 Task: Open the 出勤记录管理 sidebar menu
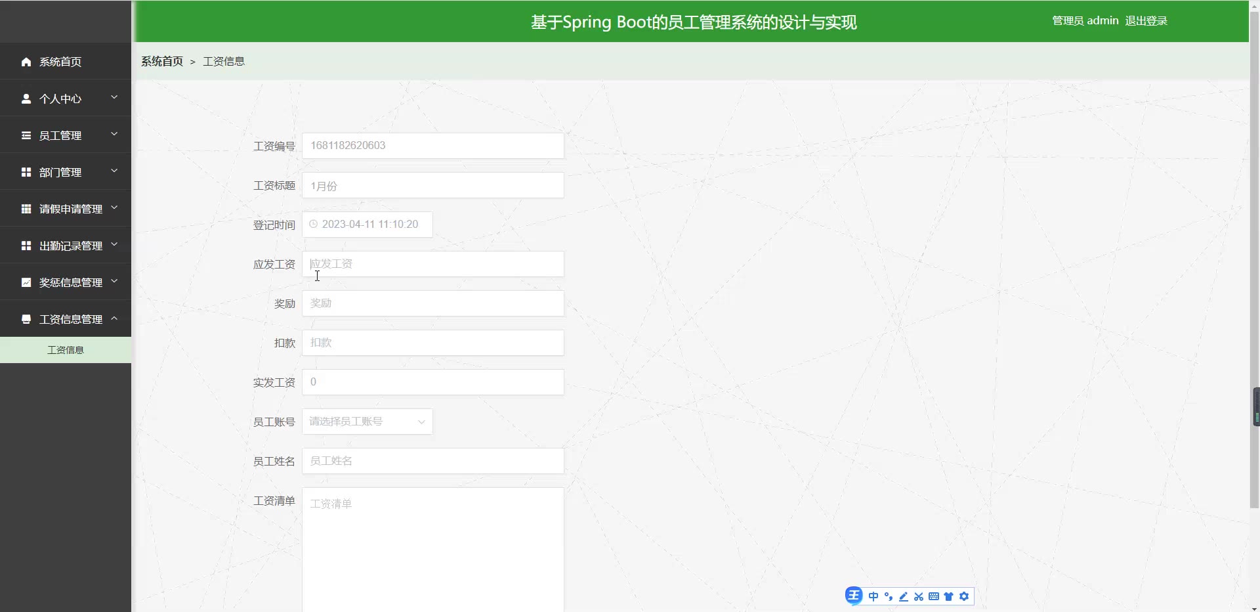click(66, 246)
